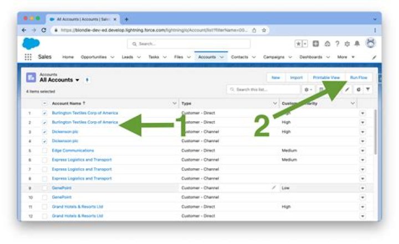Click the share icon in address bar
This screenshot has height=244, width=399.
[254, 30]
